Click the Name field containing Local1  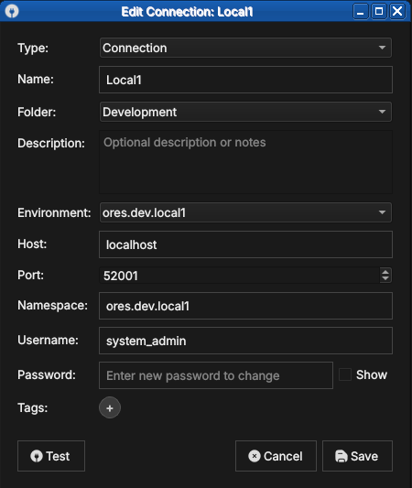point(245,80)
